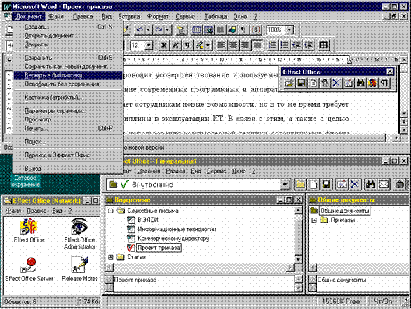Viewport: 411px width, 309px height.
Task: Select Информационные технологии document
Action: click(177, 229)
